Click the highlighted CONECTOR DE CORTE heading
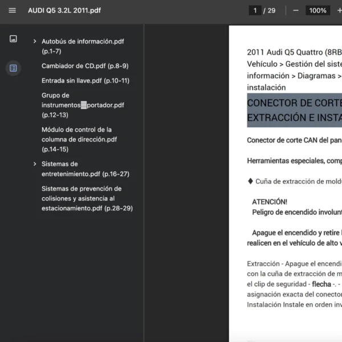Viewport: 342px width, 342px height. click(294, 111)
